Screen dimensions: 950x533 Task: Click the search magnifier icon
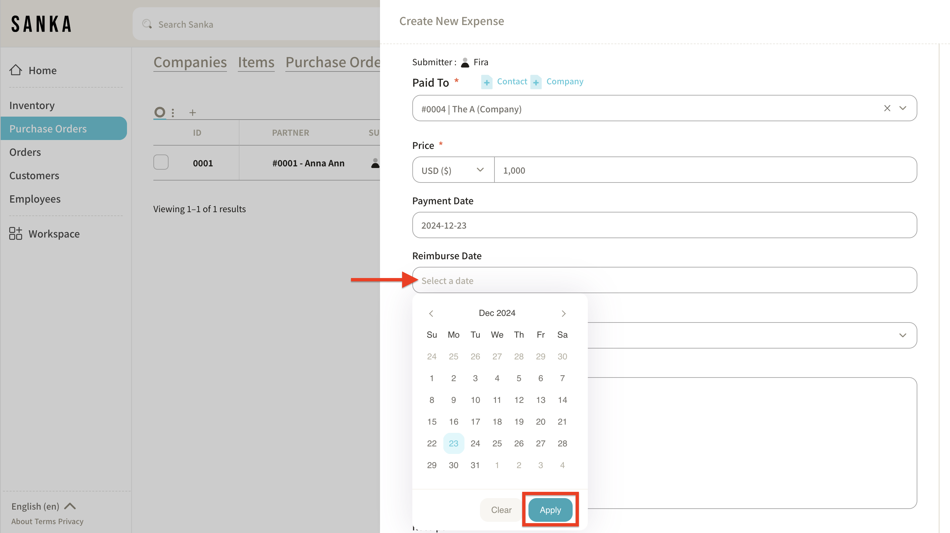pos(147,24)
